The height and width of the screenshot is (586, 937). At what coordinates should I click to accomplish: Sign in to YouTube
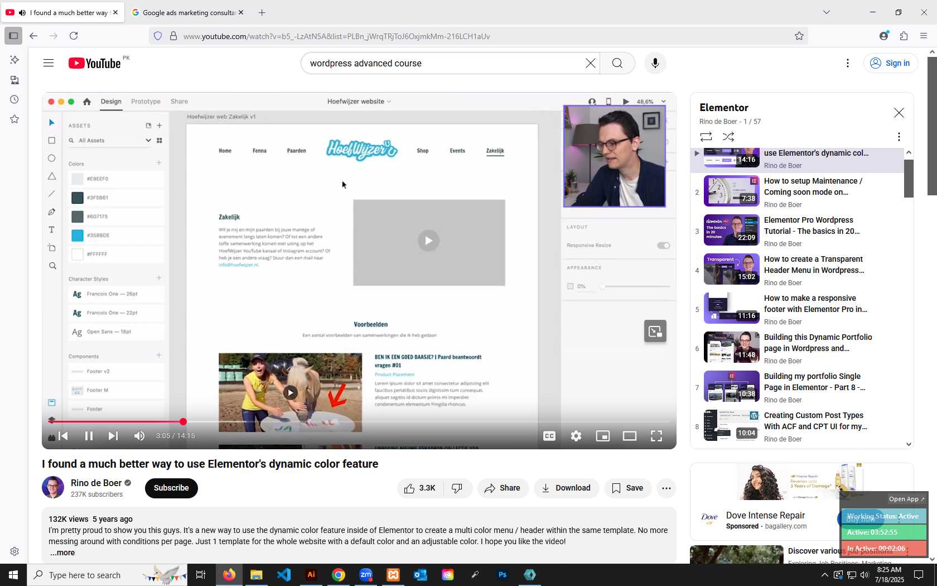tap(891, 63)
